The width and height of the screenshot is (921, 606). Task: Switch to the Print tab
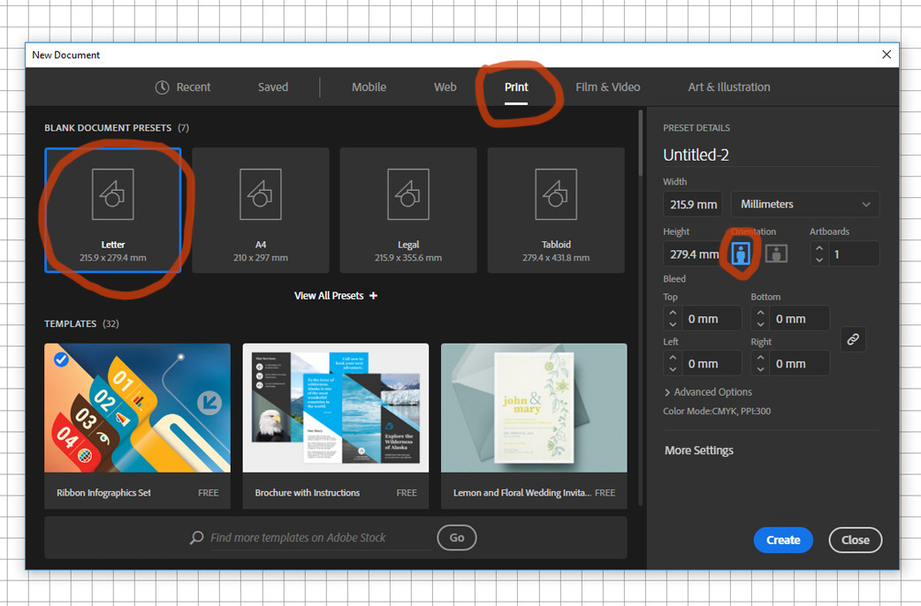coord(516,87)
